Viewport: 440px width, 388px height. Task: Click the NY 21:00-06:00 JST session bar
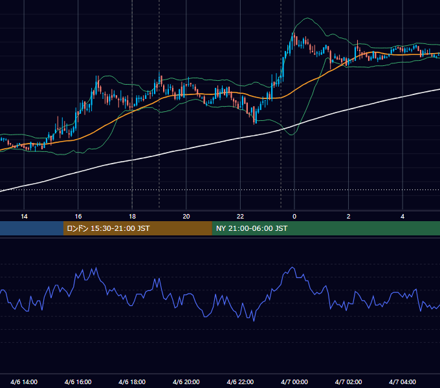(x=325, y=228)
